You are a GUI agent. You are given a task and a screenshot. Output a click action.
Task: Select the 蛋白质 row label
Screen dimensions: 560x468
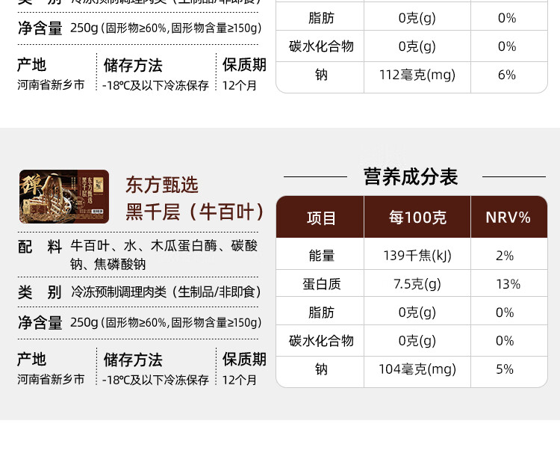(x=321, y=284)
